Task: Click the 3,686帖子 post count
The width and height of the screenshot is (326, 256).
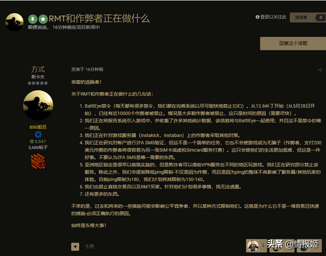Action: coord(38,148)
